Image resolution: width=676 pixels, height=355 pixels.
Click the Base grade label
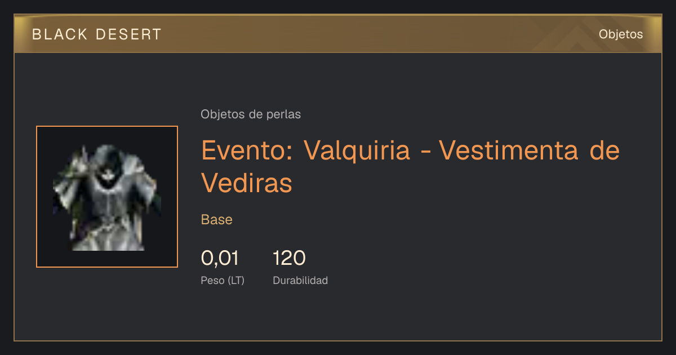[x=217, y=220]
